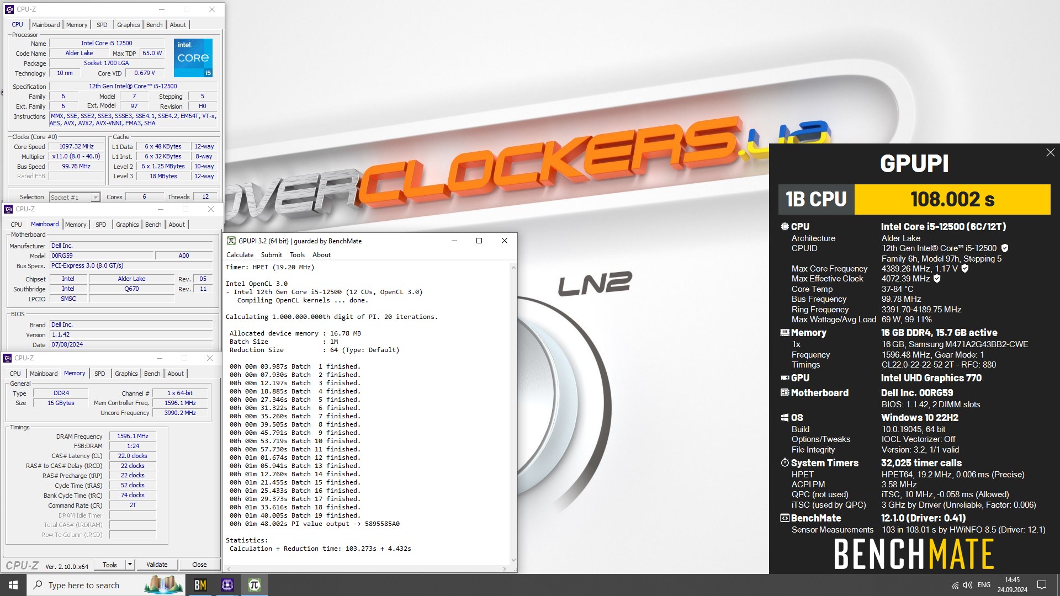The image size is (1060, 596).
Task: Open the Calculate menu in GPUPI
Action: 240,255
